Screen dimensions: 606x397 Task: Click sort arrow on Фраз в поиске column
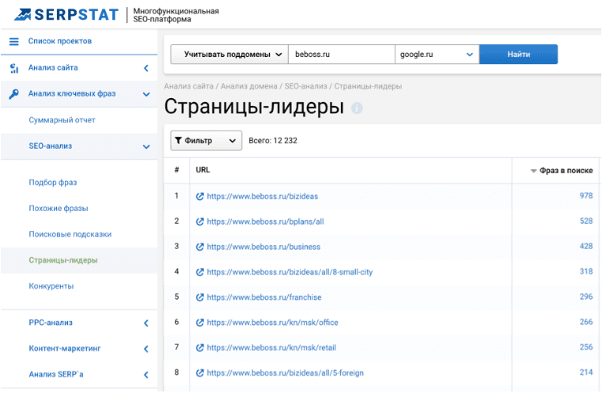point(533,171)
